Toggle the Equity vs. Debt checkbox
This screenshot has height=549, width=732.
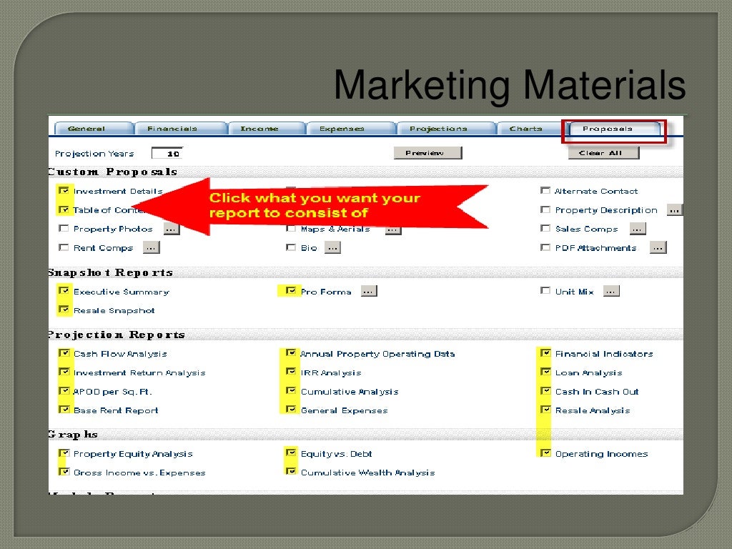[x=291, y=452]
